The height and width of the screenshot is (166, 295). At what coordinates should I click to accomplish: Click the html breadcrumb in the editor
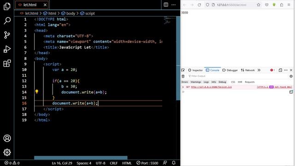pos(50,13)
